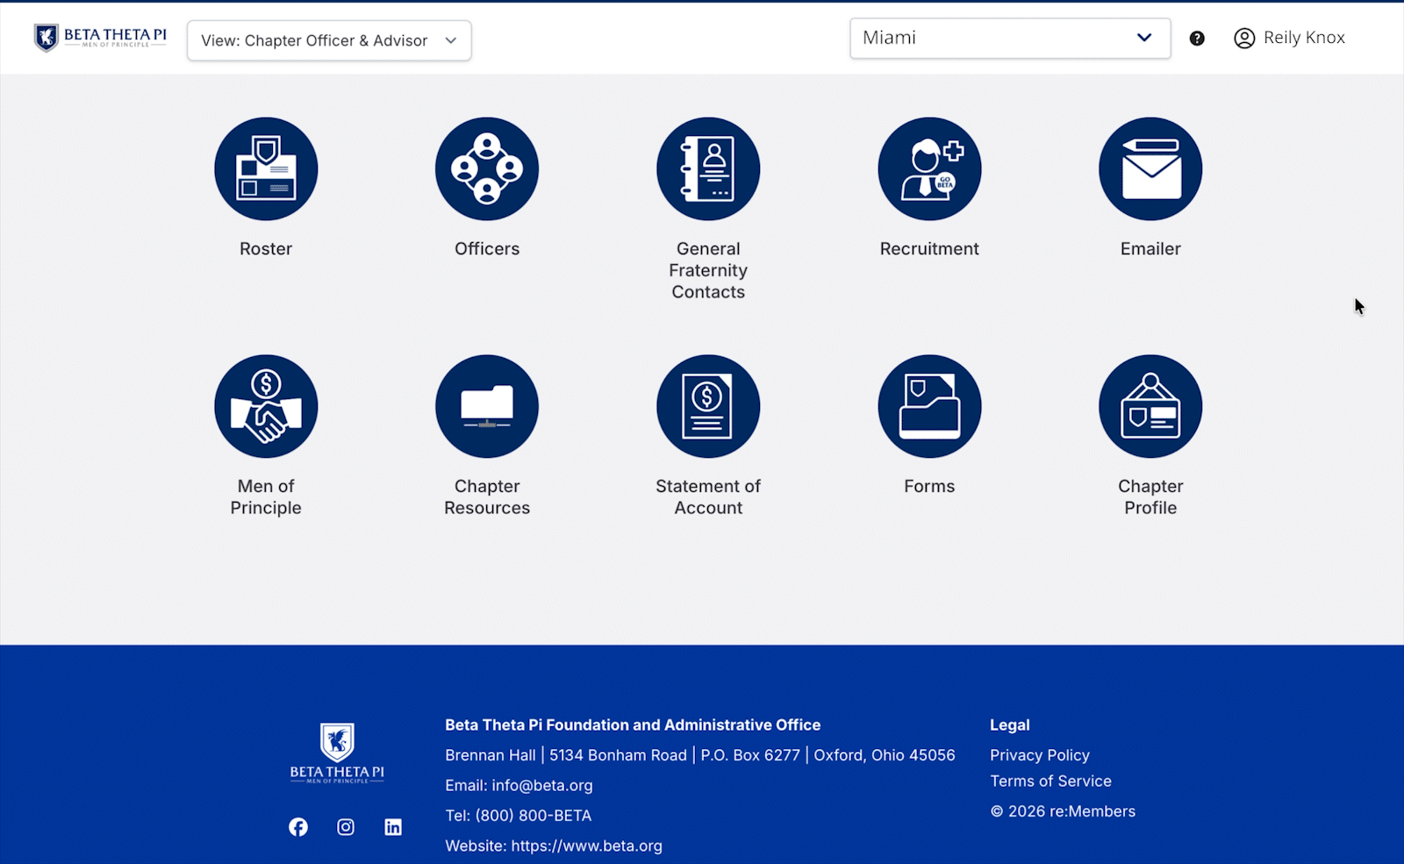View Statement of Account icon
The height and width of the screenshot is (864, 1404).
coord(708,406)
